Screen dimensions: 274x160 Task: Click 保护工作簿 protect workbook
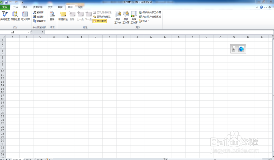pyautogui.click(x=126, y=17)
